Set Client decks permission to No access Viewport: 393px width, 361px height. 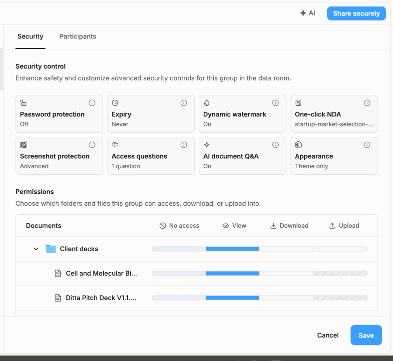coord(179,249)
